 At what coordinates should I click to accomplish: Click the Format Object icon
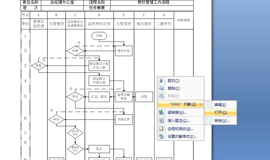pyautogui.click(x=161, y=136)
